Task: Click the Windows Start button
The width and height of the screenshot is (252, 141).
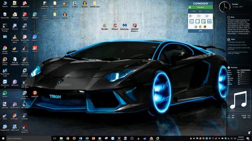Action: [x=3, y=138]
